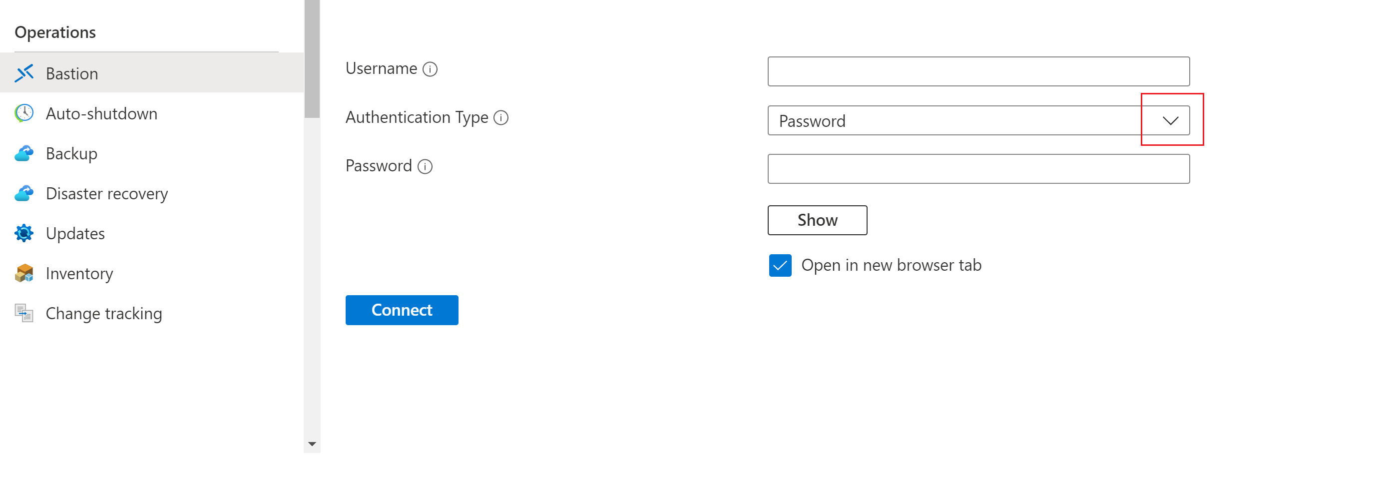Click the Bastion icon in sidebar
This screenshot has width=1399, height=484.
(24, 73)
